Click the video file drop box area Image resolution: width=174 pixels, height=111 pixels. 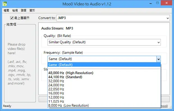click(20, 63)
